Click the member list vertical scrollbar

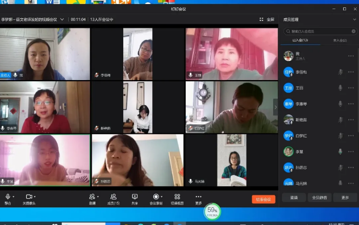[x=358, y=89]
